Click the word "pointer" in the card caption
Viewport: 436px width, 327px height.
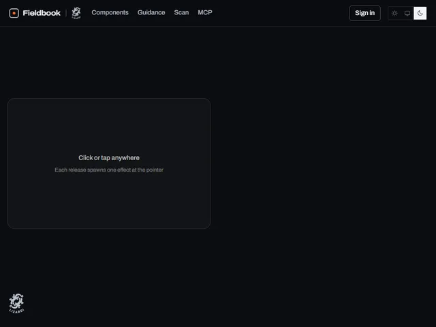[155, 170]
